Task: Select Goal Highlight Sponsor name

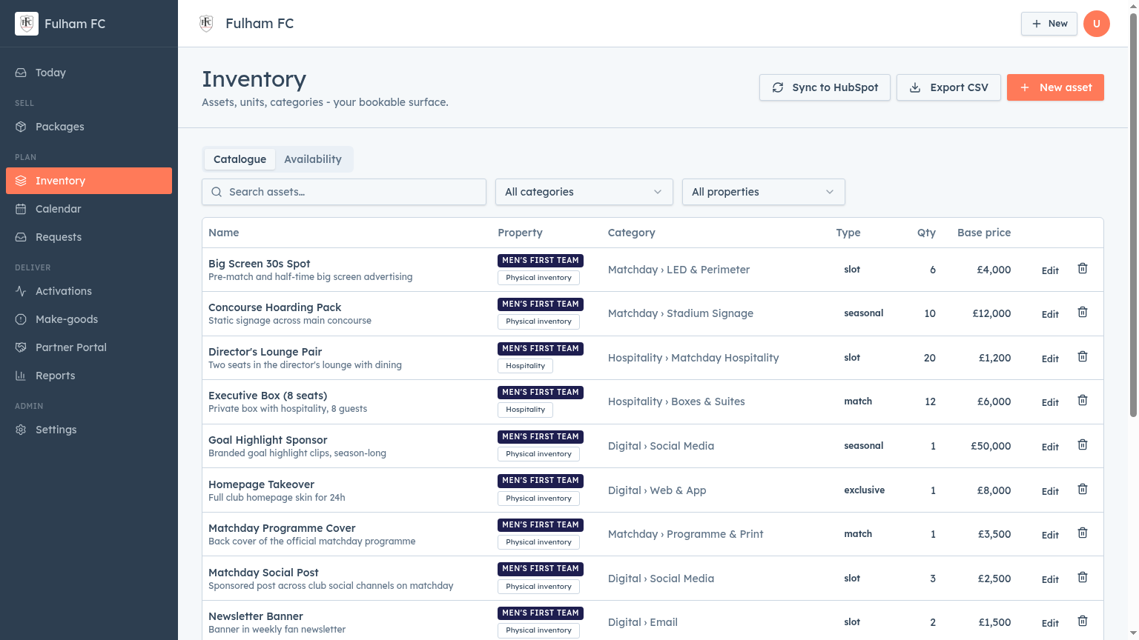Action: coord(268,440)
